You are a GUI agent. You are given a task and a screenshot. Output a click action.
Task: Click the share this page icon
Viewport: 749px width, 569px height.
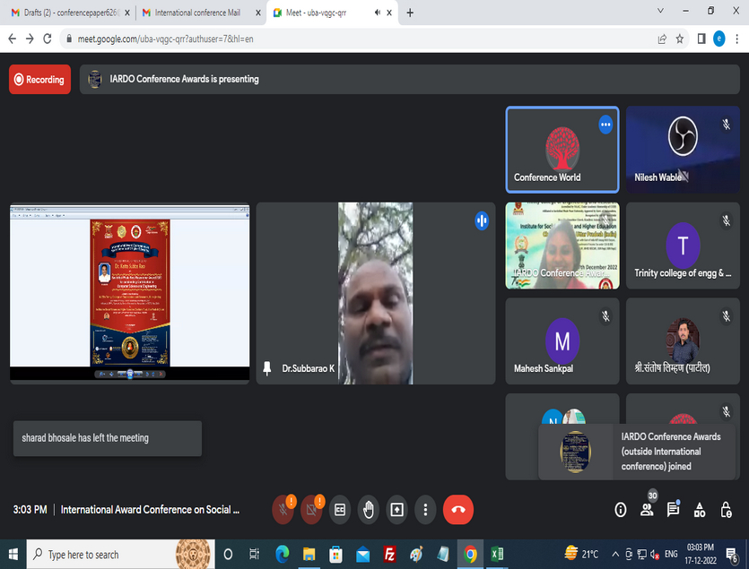pos(662,39)
